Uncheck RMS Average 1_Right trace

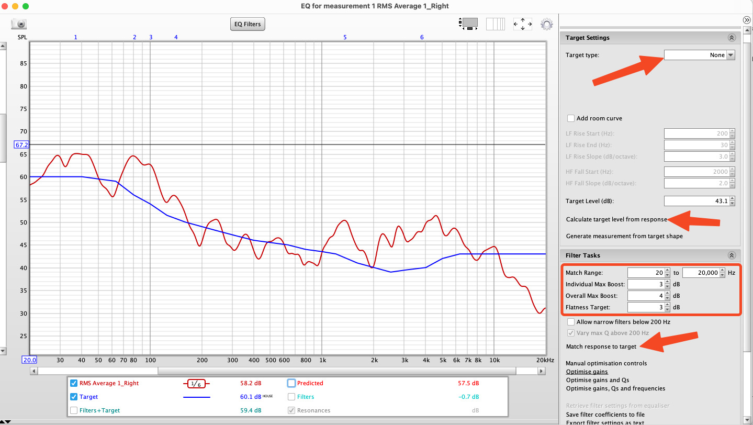74,383
